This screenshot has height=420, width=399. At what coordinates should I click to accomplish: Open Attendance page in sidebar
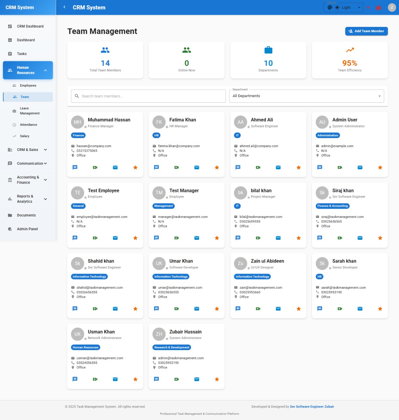pos(28,125)
